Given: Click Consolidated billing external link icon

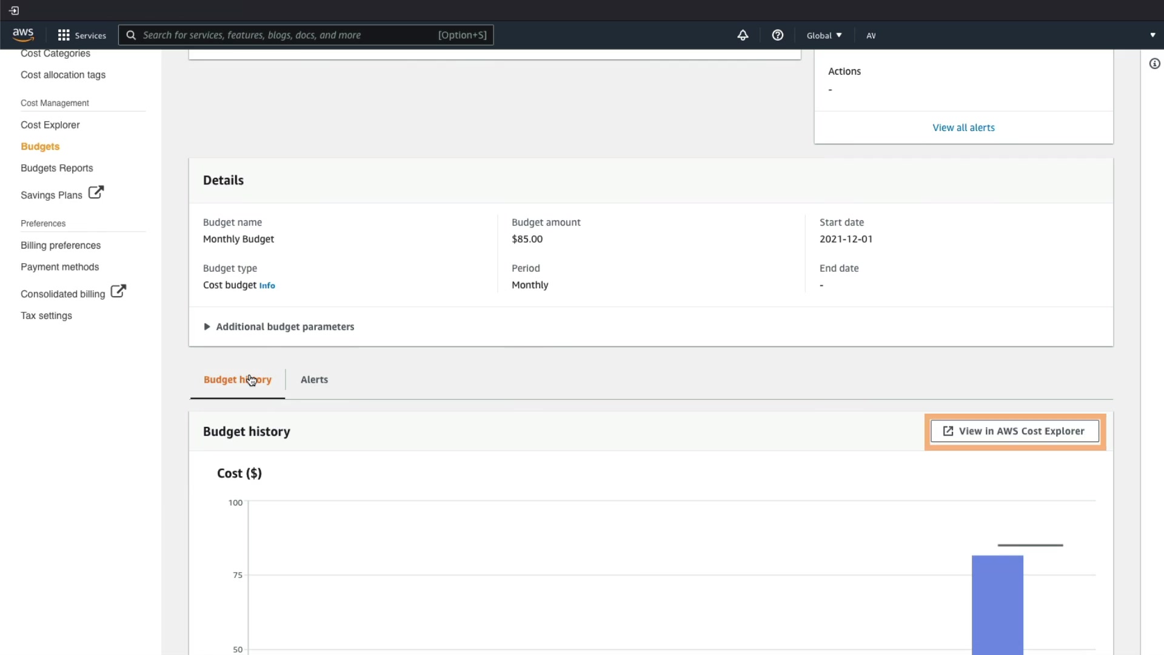Looking at the screenshot, I should (118, 291).
